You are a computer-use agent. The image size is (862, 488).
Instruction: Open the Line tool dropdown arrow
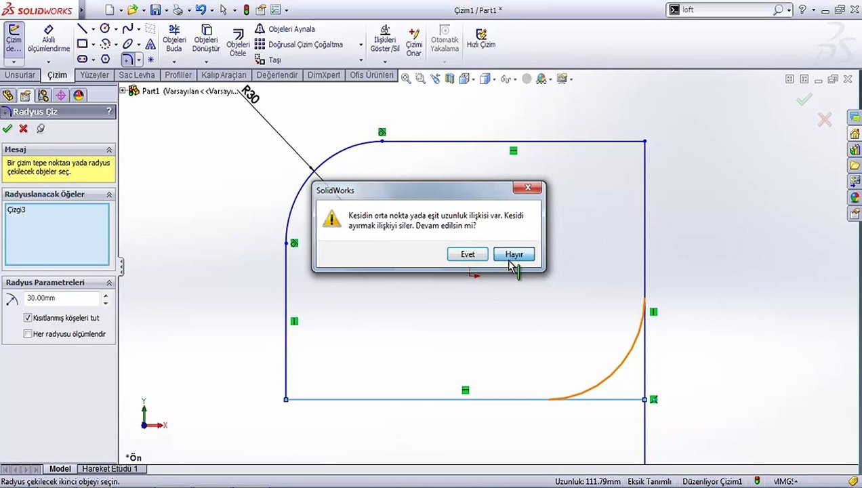(93, 29)
